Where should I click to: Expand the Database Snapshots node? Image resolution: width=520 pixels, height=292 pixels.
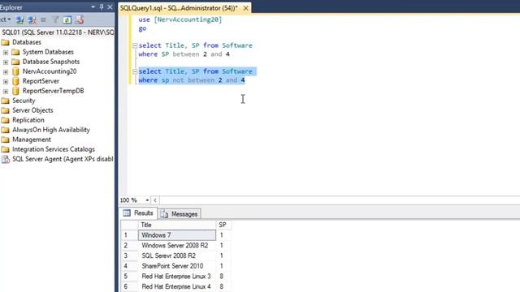6,62
